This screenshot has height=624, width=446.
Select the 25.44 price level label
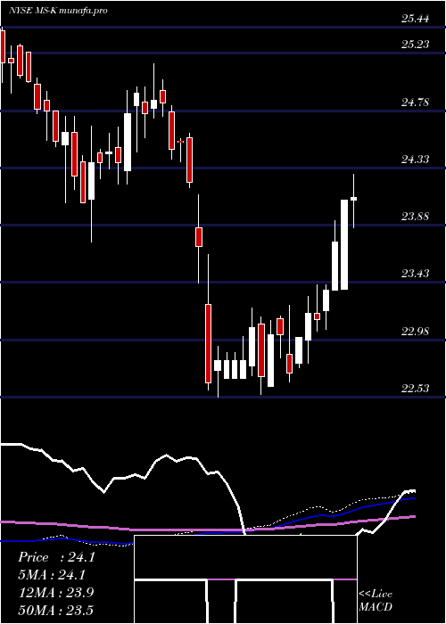coord(415,19)
